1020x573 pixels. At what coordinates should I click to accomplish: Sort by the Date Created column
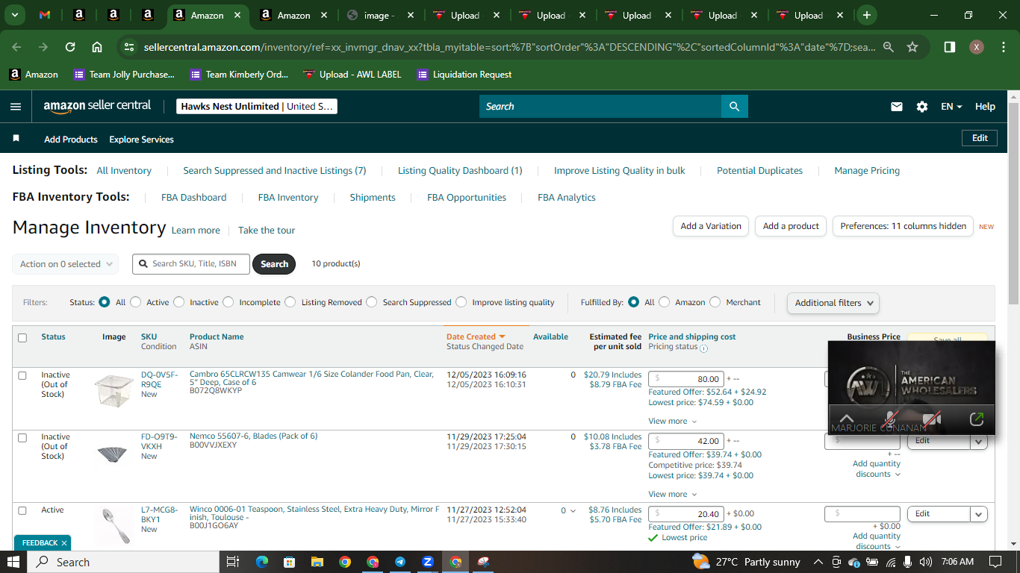coord(476,336)
